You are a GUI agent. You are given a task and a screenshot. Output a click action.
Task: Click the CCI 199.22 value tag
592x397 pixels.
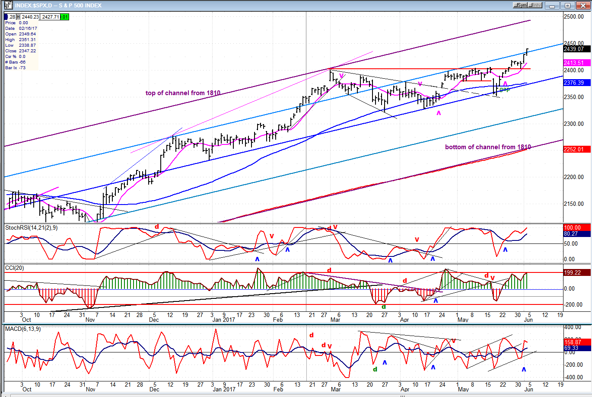[x=576, y=272]
